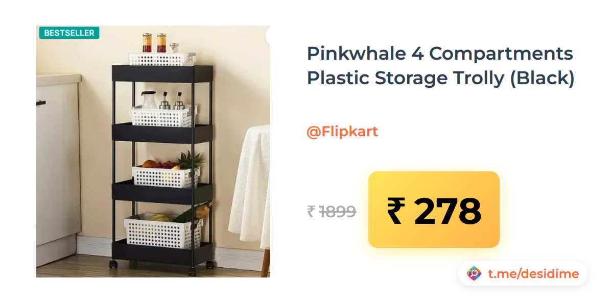This screenshot has height=306, width=613.
Task: Click the cabinet handle left of trolley
Action: click(x=41, y=103)
